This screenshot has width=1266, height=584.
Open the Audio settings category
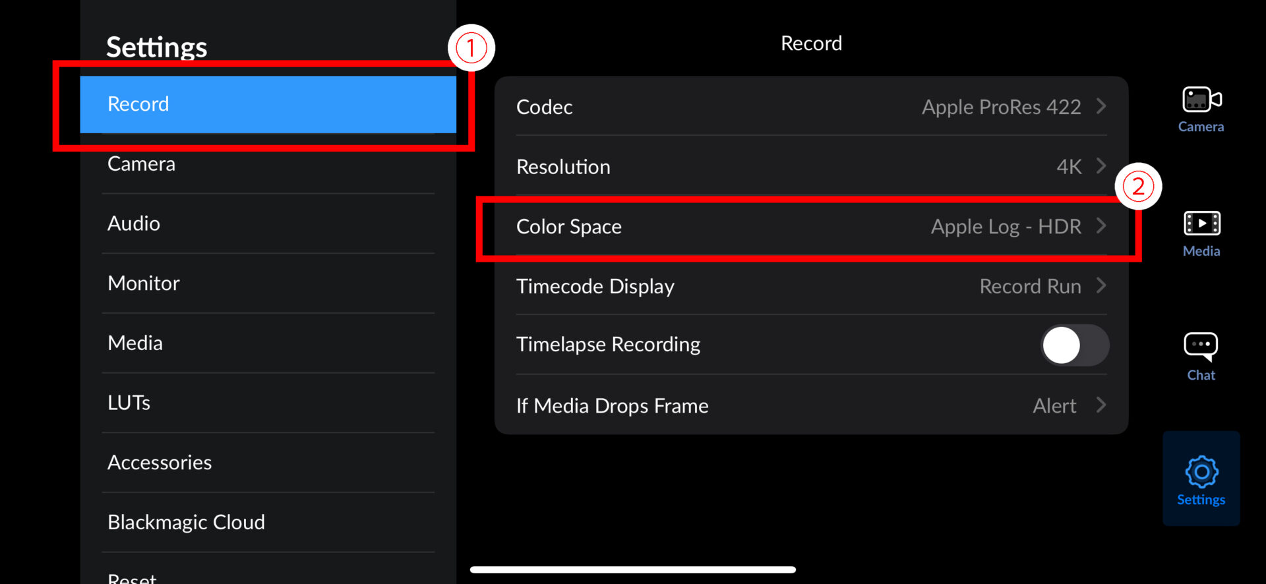coord(268,223)
